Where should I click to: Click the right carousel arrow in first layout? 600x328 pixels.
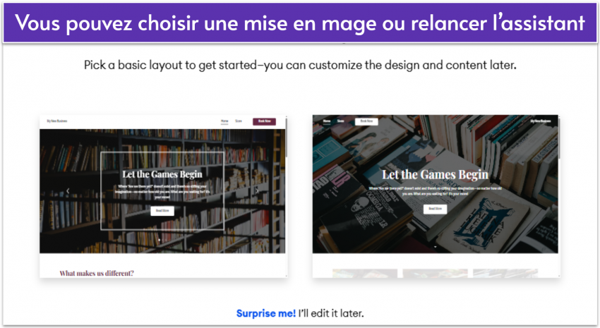[257, 190]
